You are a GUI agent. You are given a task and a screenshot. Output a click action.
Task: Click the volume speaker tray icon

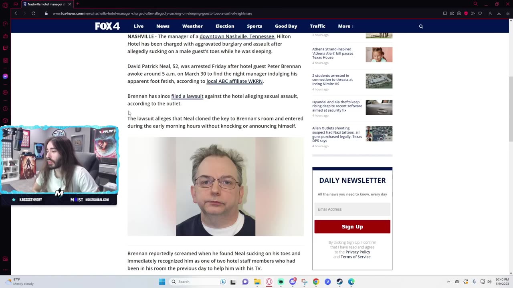click(x=489, y=282)
